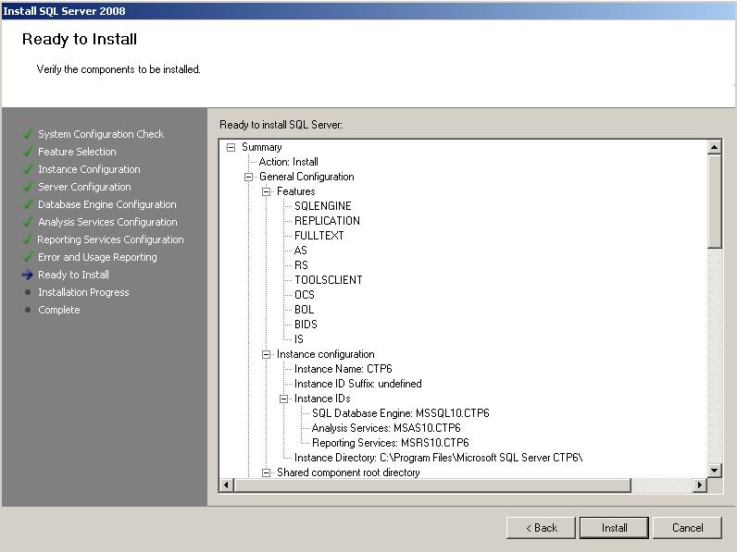This screenshot has height=552, width=737.
Task: Click the green check beside Feature Selection
Action: pyautogui.click(x=28, y=151)
